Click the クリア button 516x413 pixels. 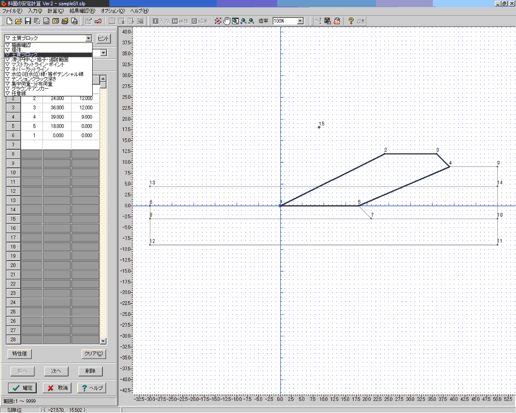(93, 353)
